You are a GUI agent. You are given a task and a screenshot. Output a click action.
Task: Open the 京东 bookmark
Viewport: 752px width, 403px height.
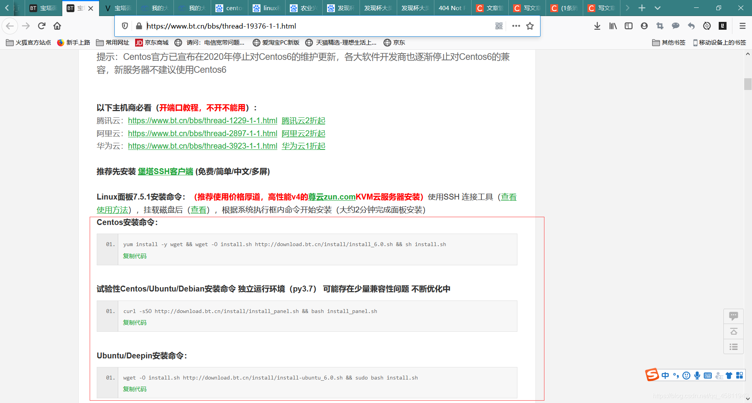pyautogui.click(x=394, y=42)
